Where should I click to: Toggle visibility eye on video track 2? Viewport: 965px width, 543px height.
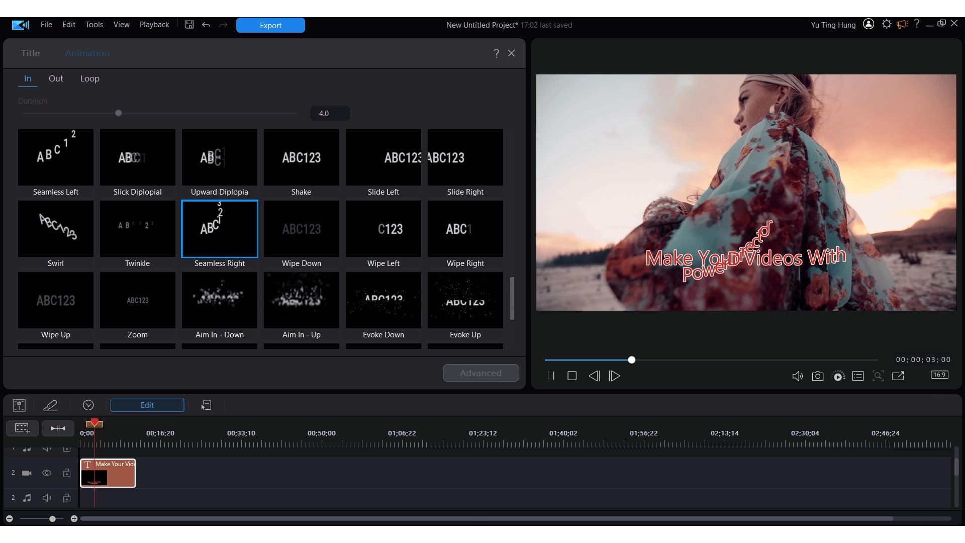(x=47, y=473)
